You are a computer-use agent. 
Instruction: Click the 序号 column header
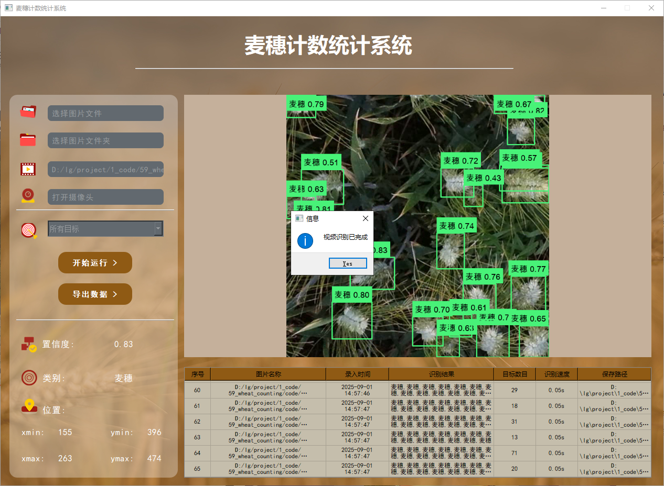198,374
